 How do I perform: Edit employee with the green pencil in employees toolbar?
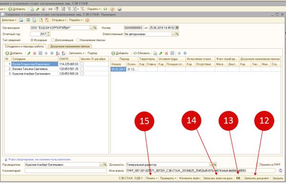[x=29, y=53]
